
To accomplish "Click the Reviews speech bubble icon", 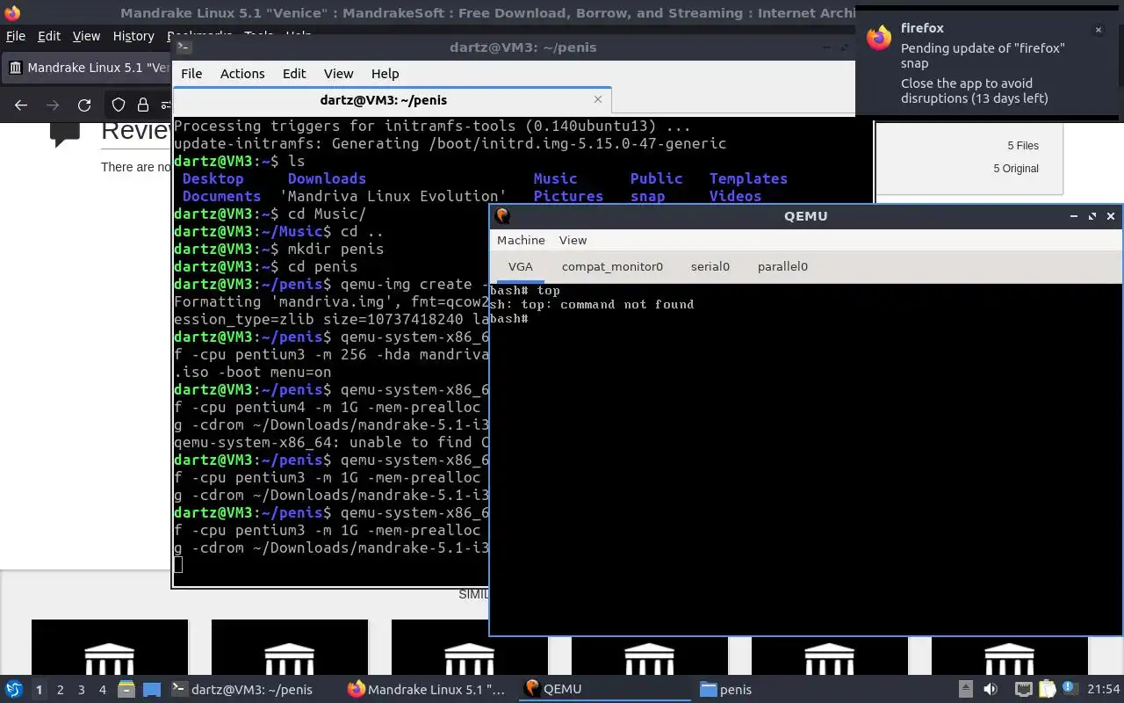I will (x=65, y=134).
